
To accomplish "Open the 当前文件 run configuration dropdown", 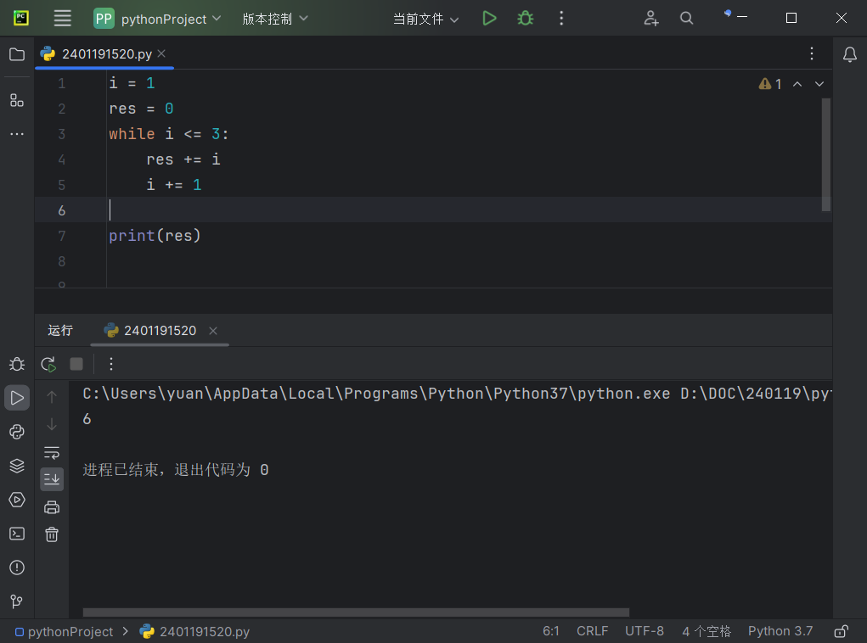I will 425,19.
